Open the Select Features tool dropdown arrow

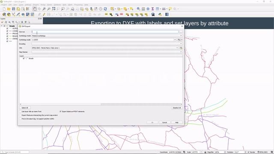[115, 9]
